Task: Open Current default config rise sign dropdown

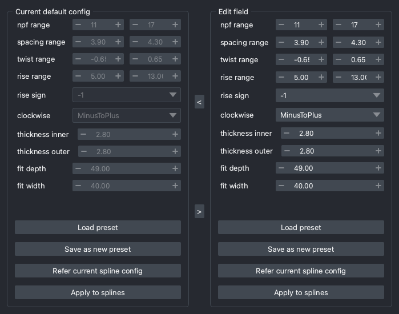Action: click(x=126, y=95)
